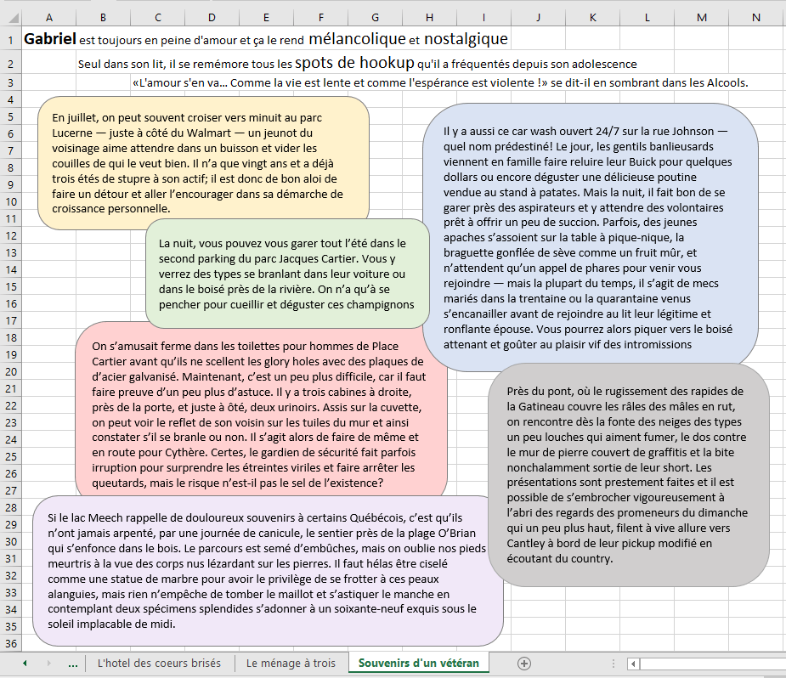Click the cell containing bold "Gabriel"

(x=48, y=39)
